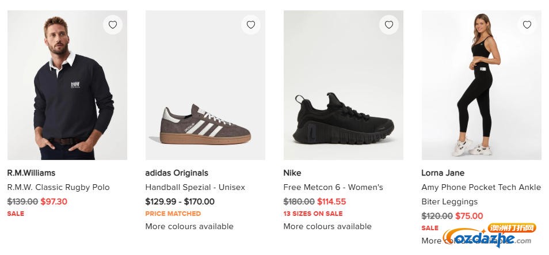This screenshot has width=549, height=255.
Task: Click More colours available under adidas Spezial
Action: pos(189,226)
